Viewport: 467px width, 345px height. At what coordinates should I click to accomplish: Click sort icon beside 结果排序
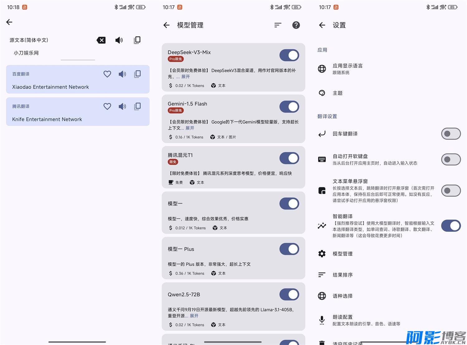322,275
